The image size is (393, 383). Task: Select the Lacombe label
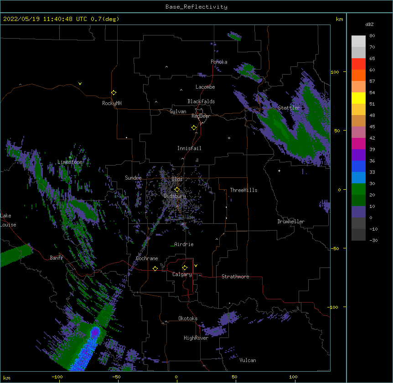click(205, 87)
